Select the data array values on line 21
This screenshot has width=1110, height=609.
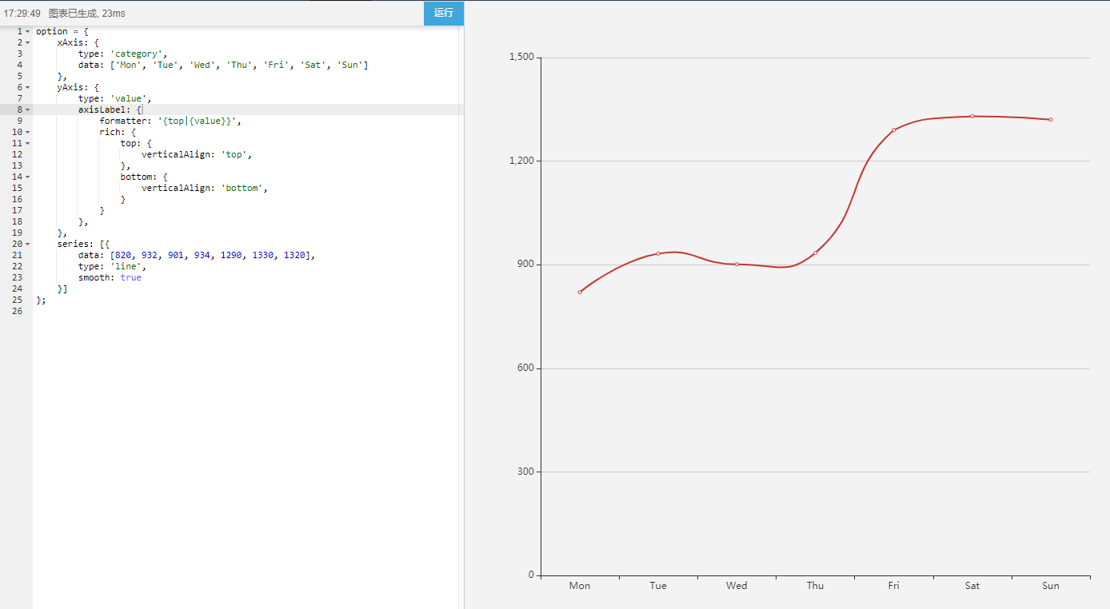coord(212,255)
